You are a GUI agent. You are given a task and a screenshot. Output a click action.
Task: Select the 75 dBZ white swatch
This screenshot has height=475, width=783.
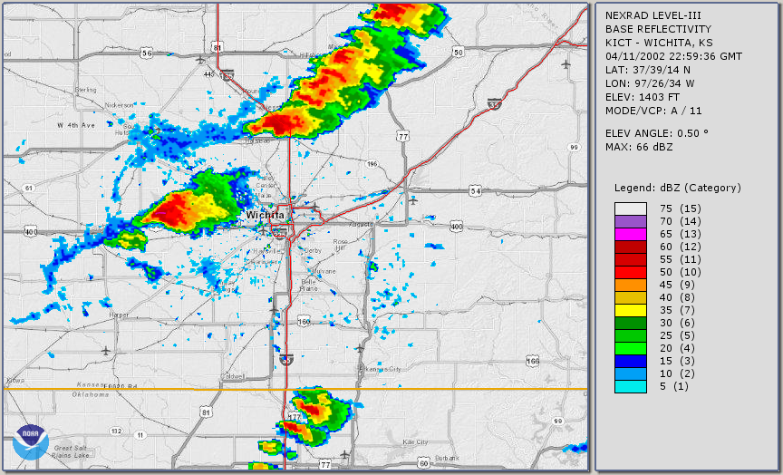pos(630,208)
